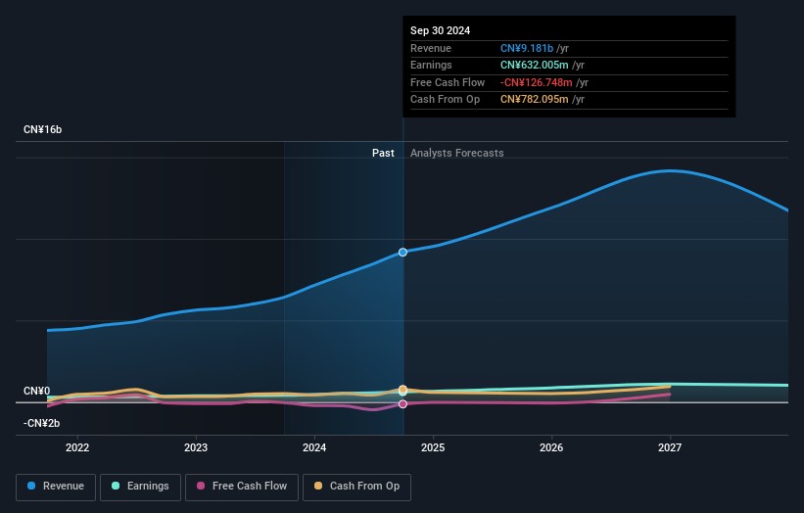The image size is (804, 513).
Task: Toggle the Cash From Op legend series
Action: [x=356, y=487]
